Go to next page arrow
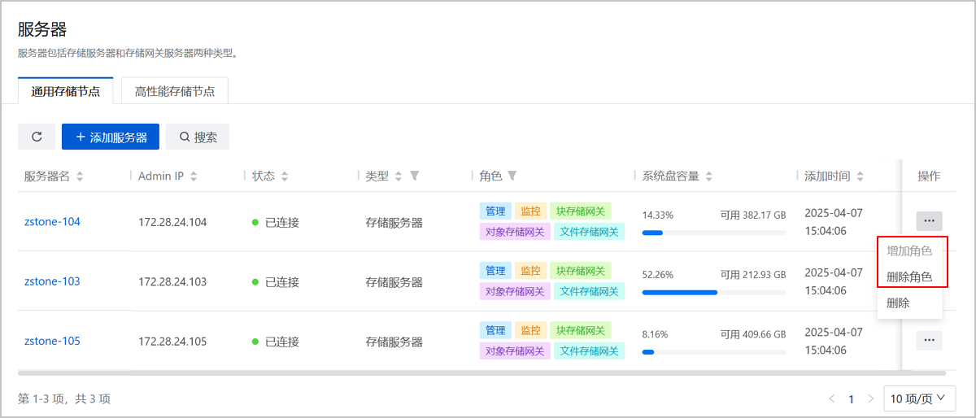Screen dimensions: 976x418 click(x=871, y=398)
